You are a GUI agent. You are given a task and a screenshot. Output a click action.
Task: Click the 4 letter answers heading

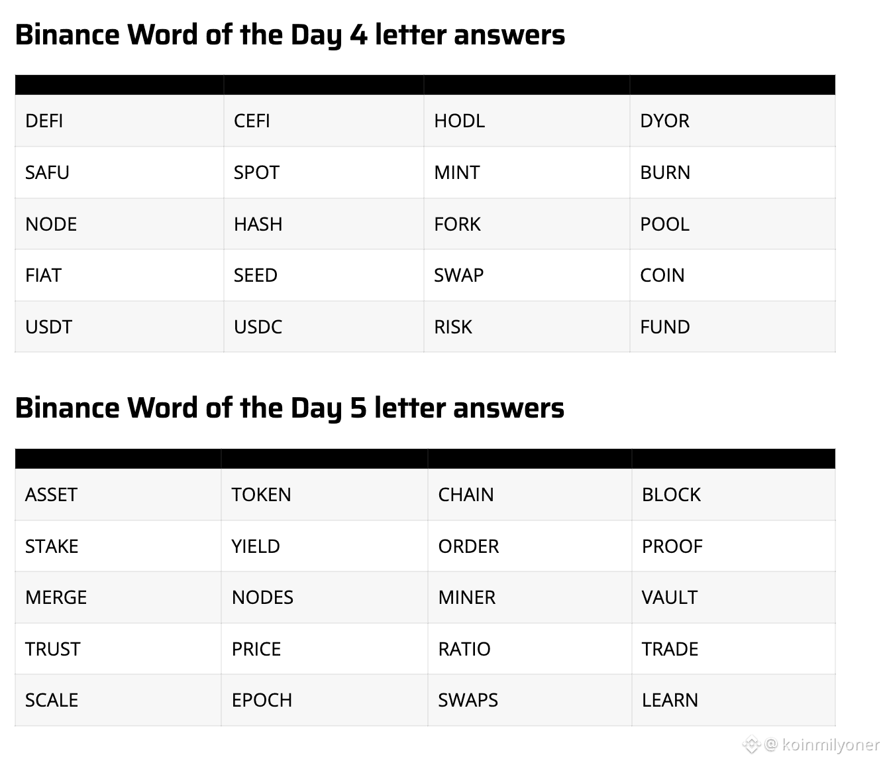[289, 34]
